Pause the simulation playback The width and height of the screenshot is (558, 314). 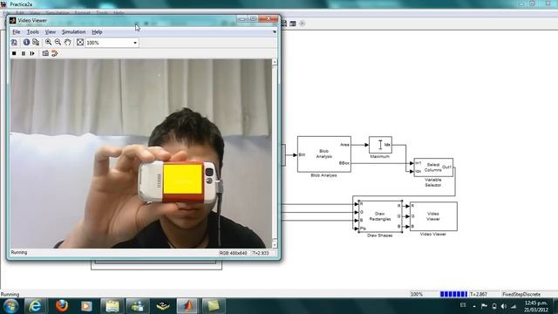pyautogui.click(x=24, y=53)
